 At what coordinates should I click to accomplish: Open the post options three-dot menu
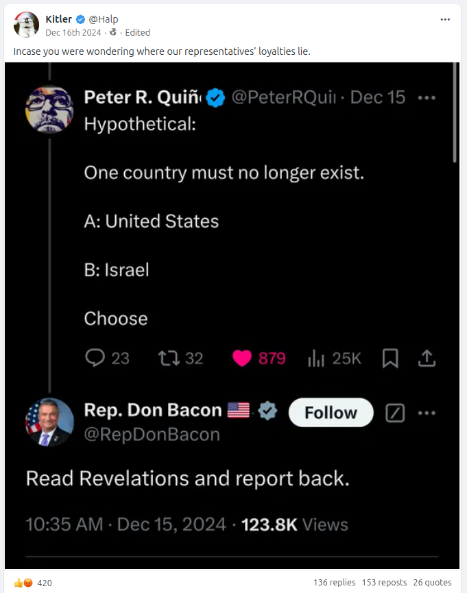point(445,19)
